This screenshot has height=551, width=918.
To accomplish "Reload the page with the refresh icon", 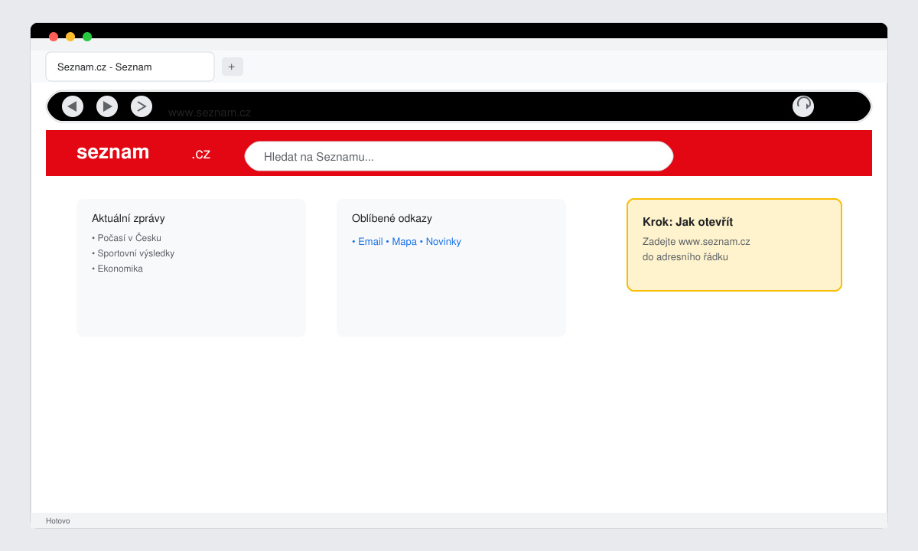I will 803,106.
